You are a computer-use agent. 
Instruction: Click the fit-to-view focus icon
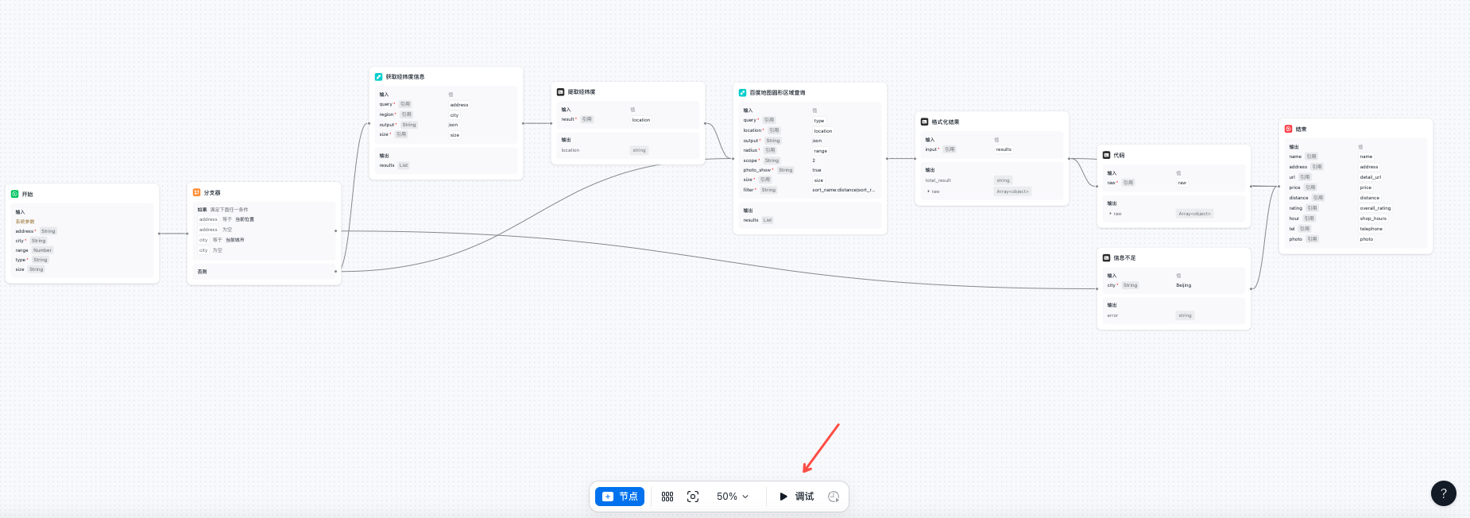tap(693, 497)
